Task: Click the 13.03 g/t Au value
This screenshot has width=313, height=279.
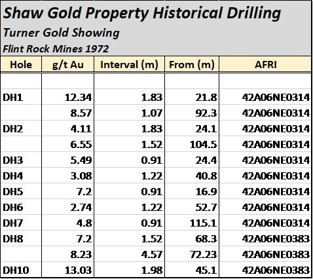Action: click(x=79, y=270)
